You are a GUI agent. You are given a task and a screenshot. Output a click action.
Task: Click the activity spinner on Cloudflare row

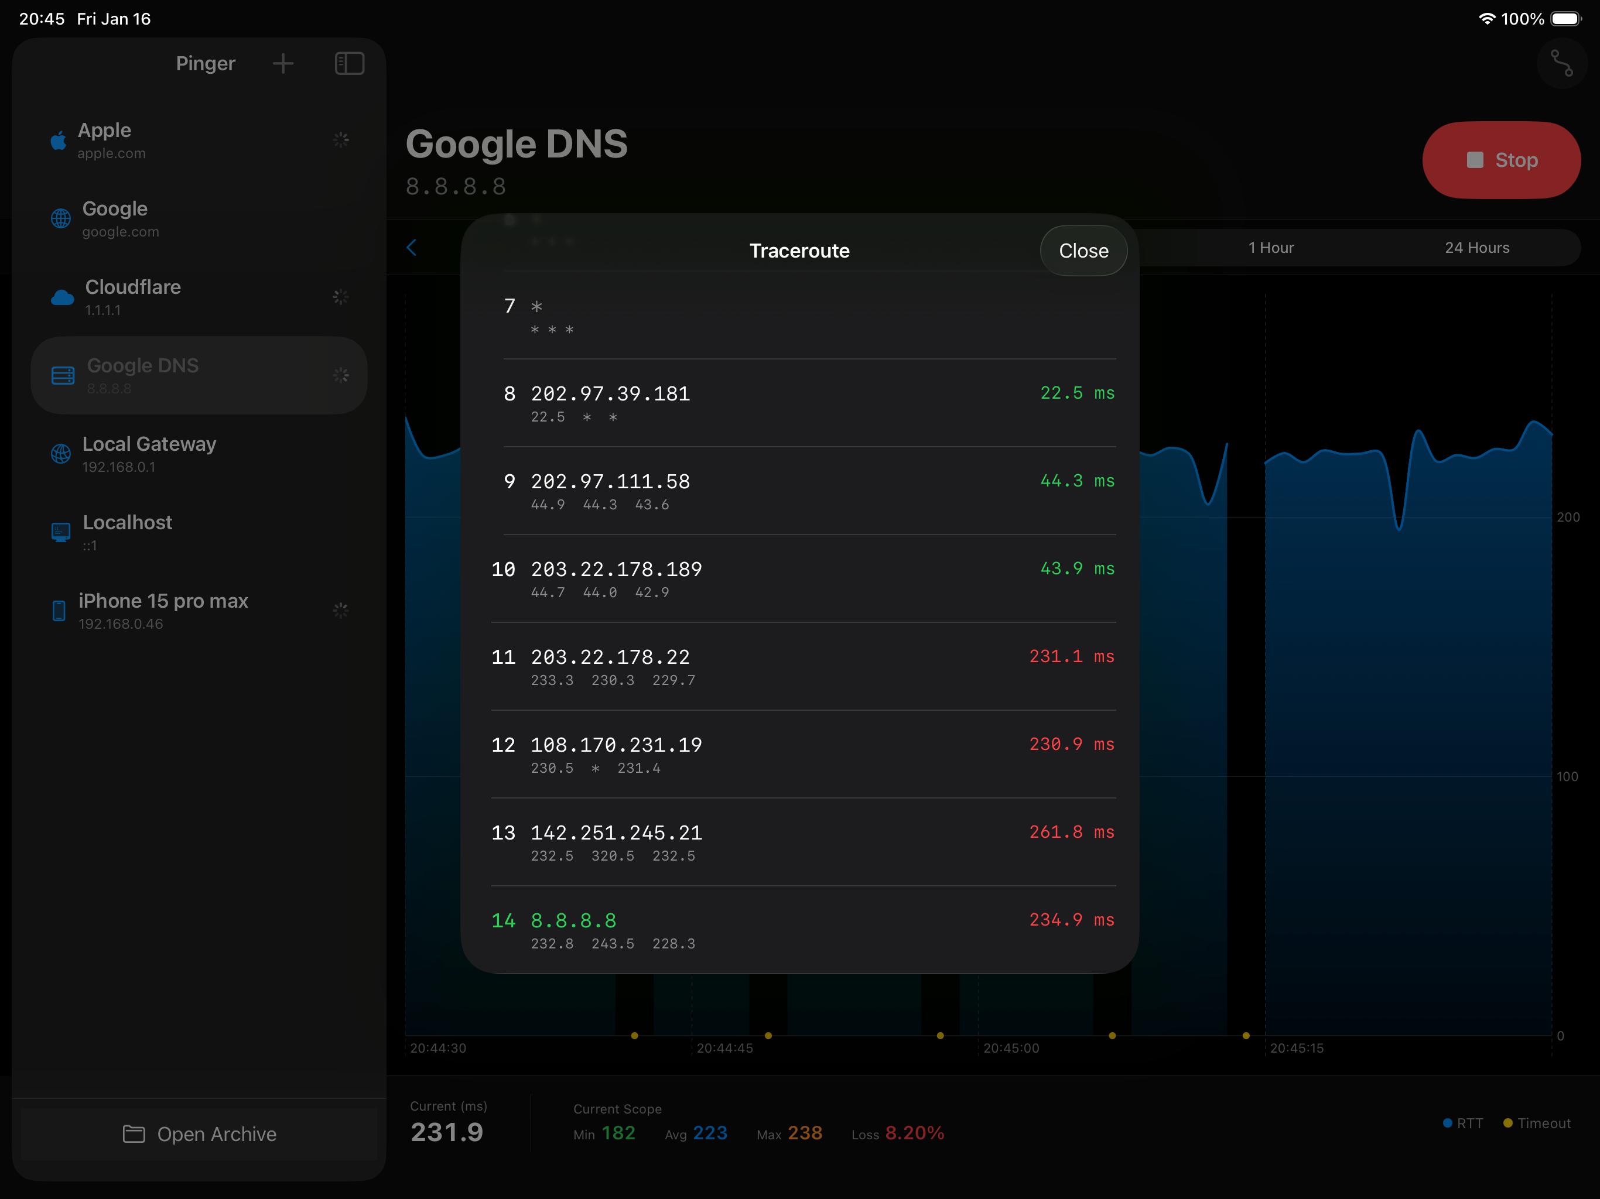coord(341,296)
